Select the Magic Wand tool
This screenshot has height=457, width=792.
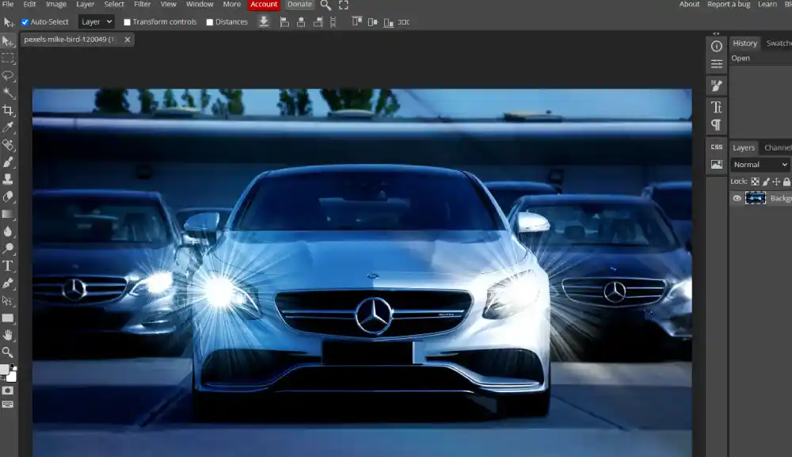(8, 93)
